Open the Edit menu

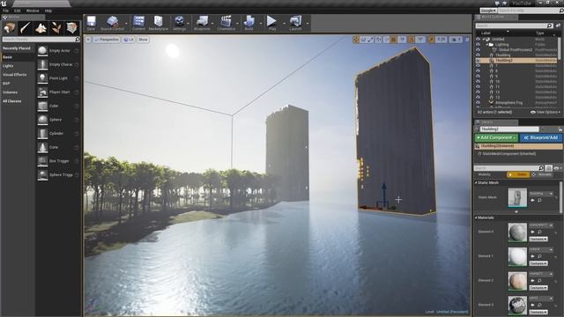point(18,11)
